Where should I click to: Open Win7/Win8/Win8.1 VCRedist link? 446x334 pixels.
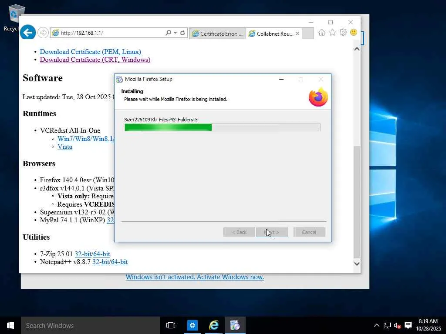point(86,139)
